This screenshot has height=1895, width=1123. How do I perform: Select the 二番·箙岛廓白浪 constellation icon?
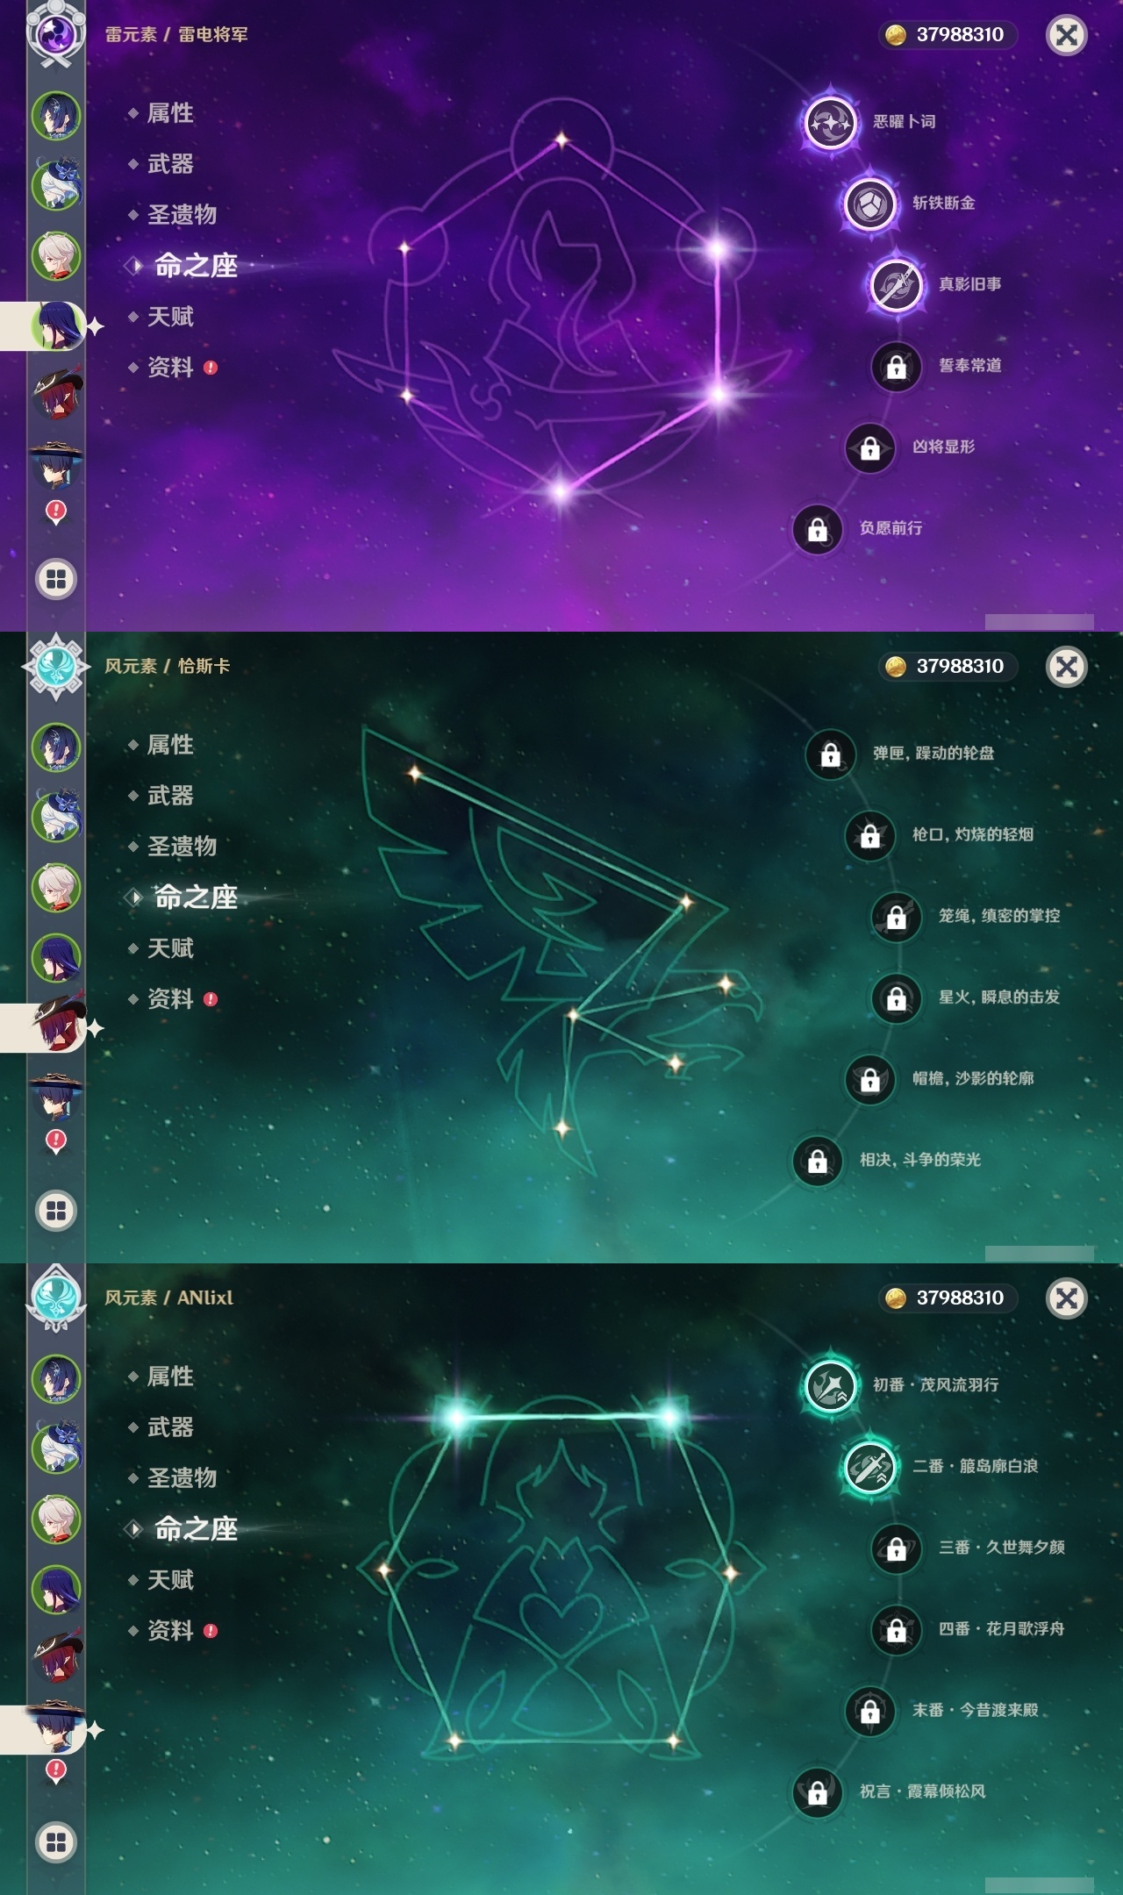[869, 1467]
